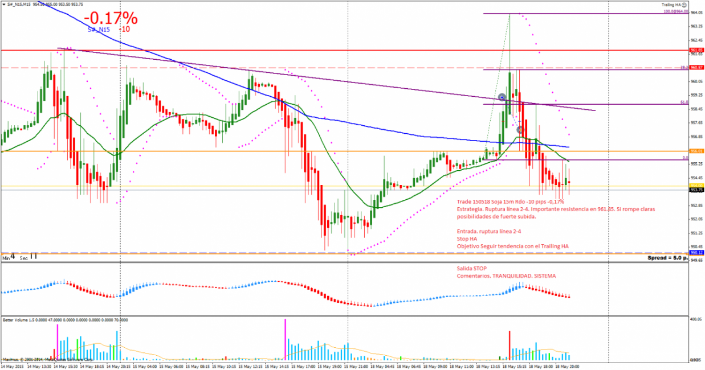
Task: Select the 960.87 dashed line price label
Action: (x=696, y=68)
